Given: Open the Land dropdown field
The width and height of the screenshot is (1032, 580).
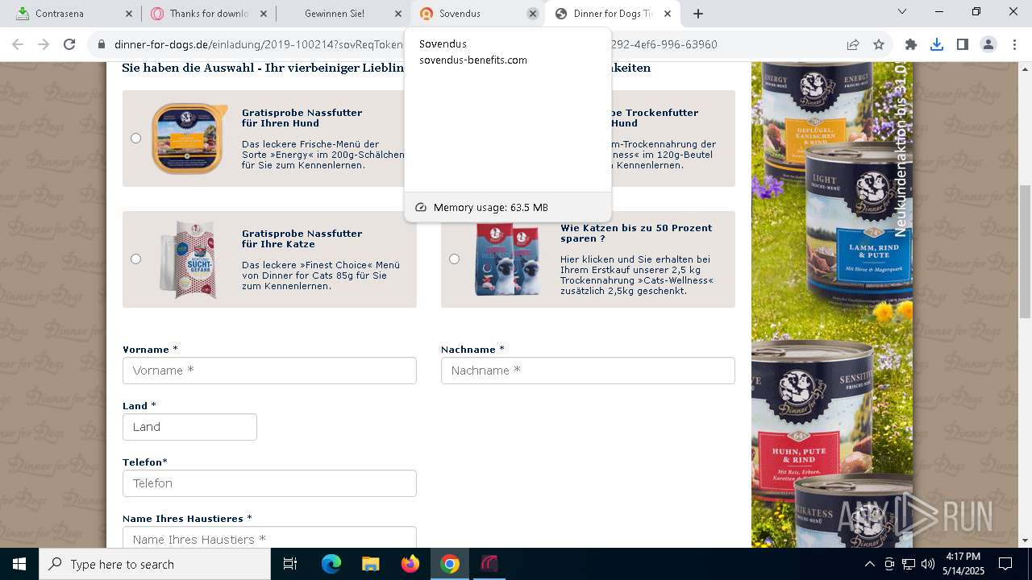Looking at the screenshot, I should [189, 427].
